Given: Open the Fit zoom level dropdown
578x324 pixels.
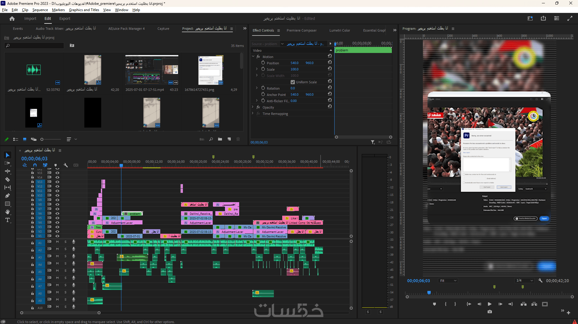Looking at the screenshot, I should point(448,281).
